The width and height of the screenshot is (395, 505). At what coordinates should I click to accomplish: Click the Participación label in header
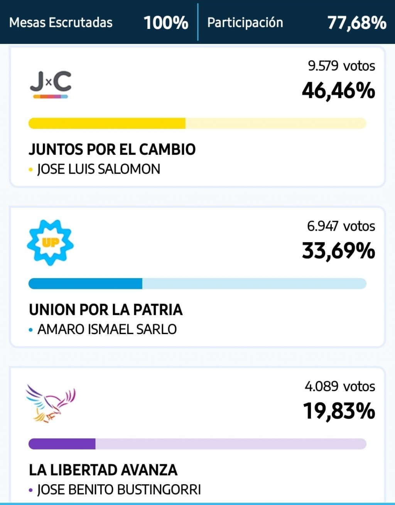click(245, 22)
